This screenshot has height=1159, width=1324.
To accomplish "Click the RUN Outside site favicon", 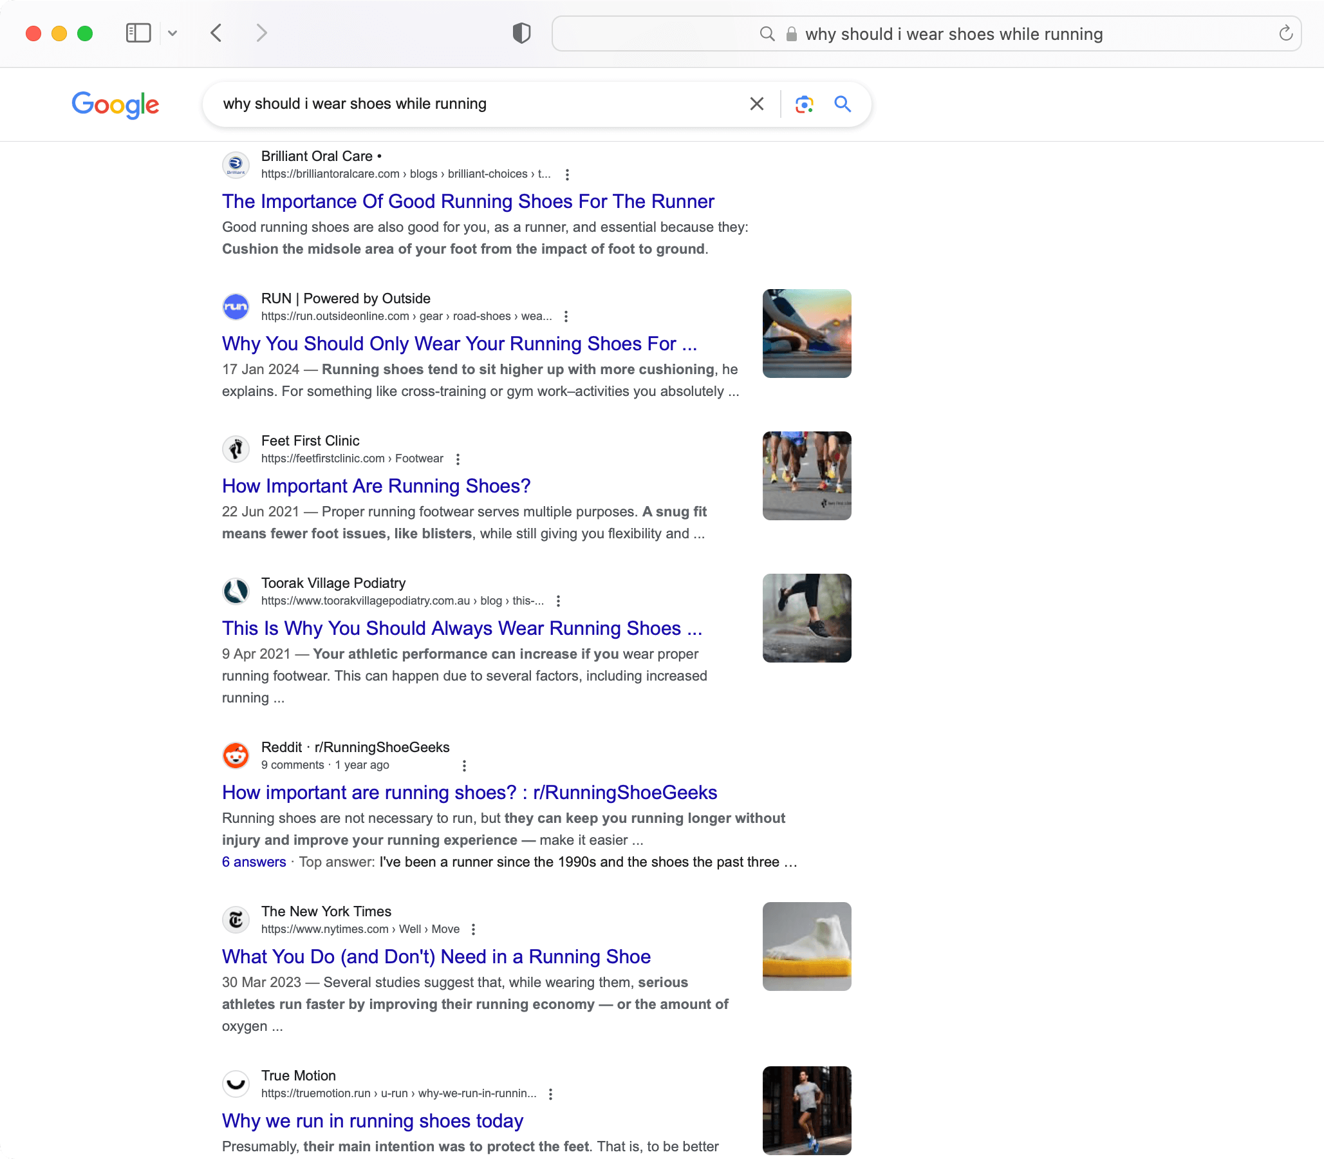I will coord(236,306).
